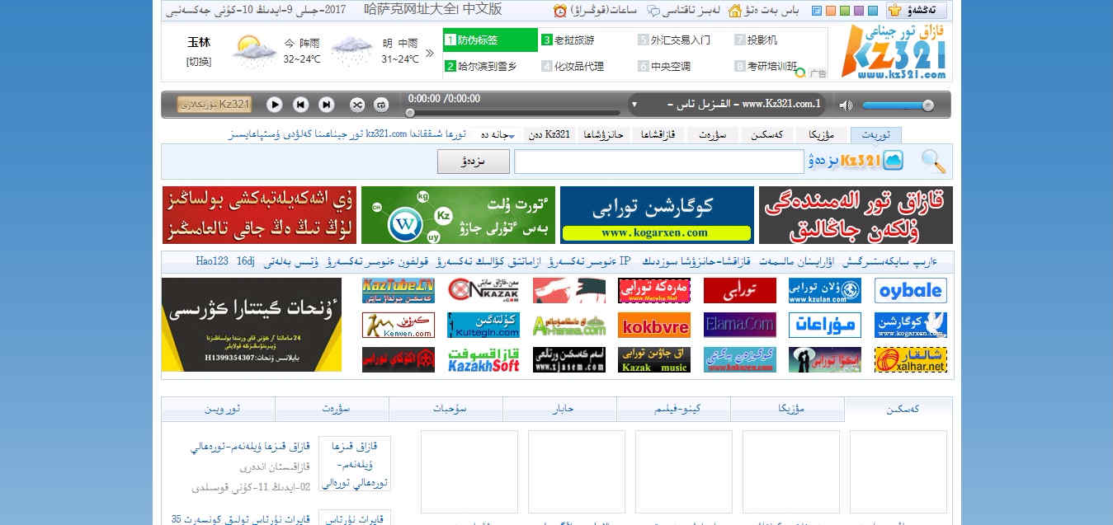The width and height of the screenshot is (1113, 525).
Task: Open the player track list dropdown
Action: pos(634,105)
